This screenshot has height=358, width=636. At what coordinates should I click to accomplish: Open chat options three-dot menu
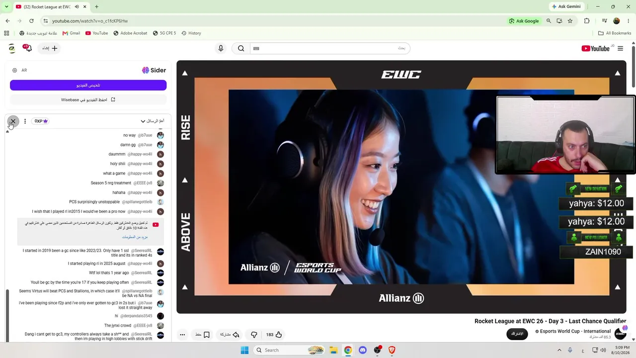25,121
